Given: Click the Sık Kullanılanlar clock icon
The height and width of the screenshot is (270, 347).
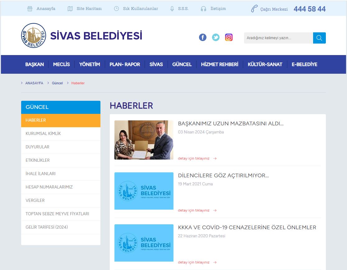Looking at the screenshot, I should tap(116, 9).
